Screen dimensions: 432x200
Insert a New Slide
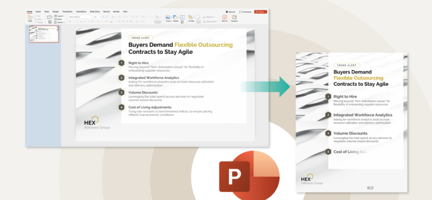point(50,18)
